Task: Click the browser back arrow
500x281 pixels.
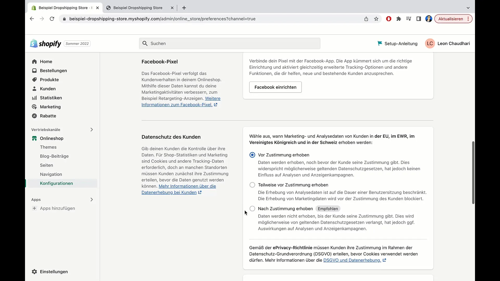Action: pyautogui.click(x=32, y=19)
